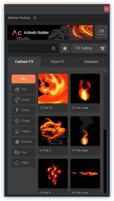This screenshot has height=201, width=114.
Task: Filter by Water category
Action: 24,163
